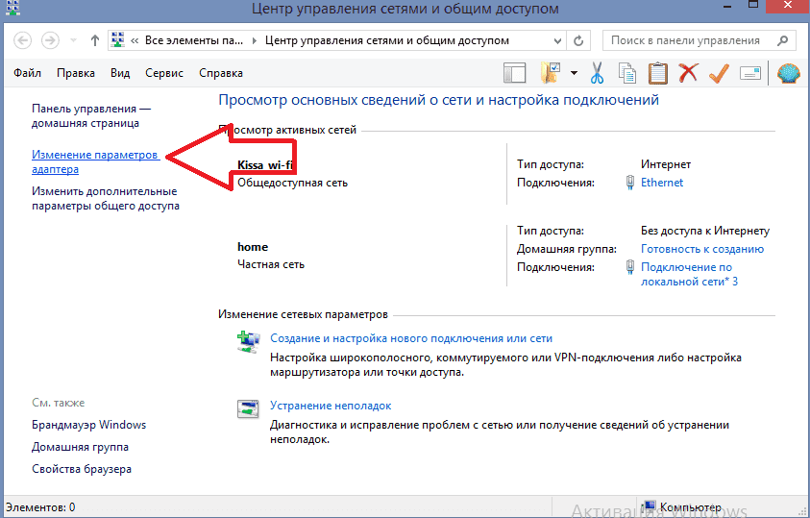Open the Файл menu

click(x=27, y=73)
